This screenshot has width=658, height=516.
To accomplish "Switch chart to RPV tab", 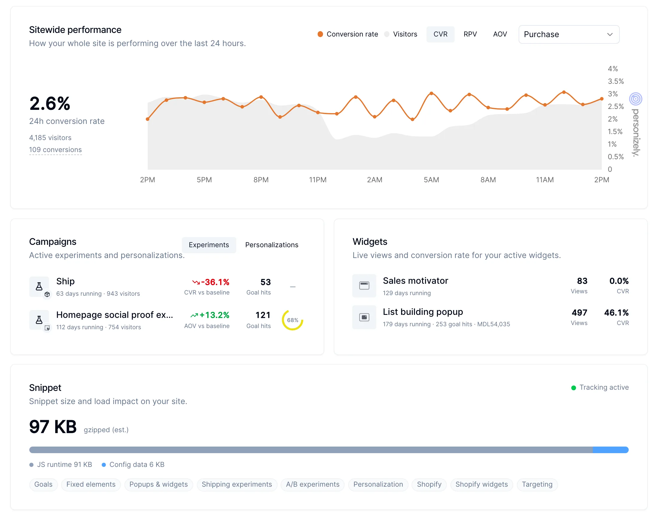I will [x=470, y=34].
